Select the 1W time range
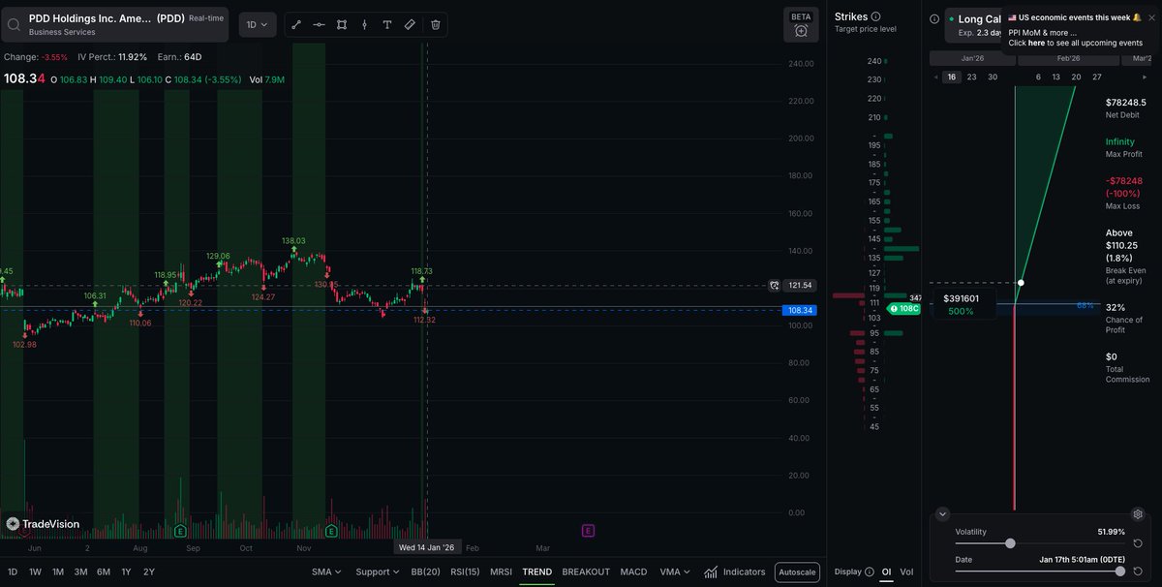Image resolution: width=1162 pixels, height=587 pixels. pyautogui.click(x=35, y=572)
